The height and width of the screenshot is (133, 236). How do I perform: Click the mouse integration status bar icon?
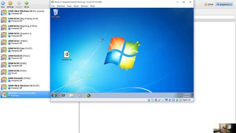pyautogui.click(x=177, y=100)
